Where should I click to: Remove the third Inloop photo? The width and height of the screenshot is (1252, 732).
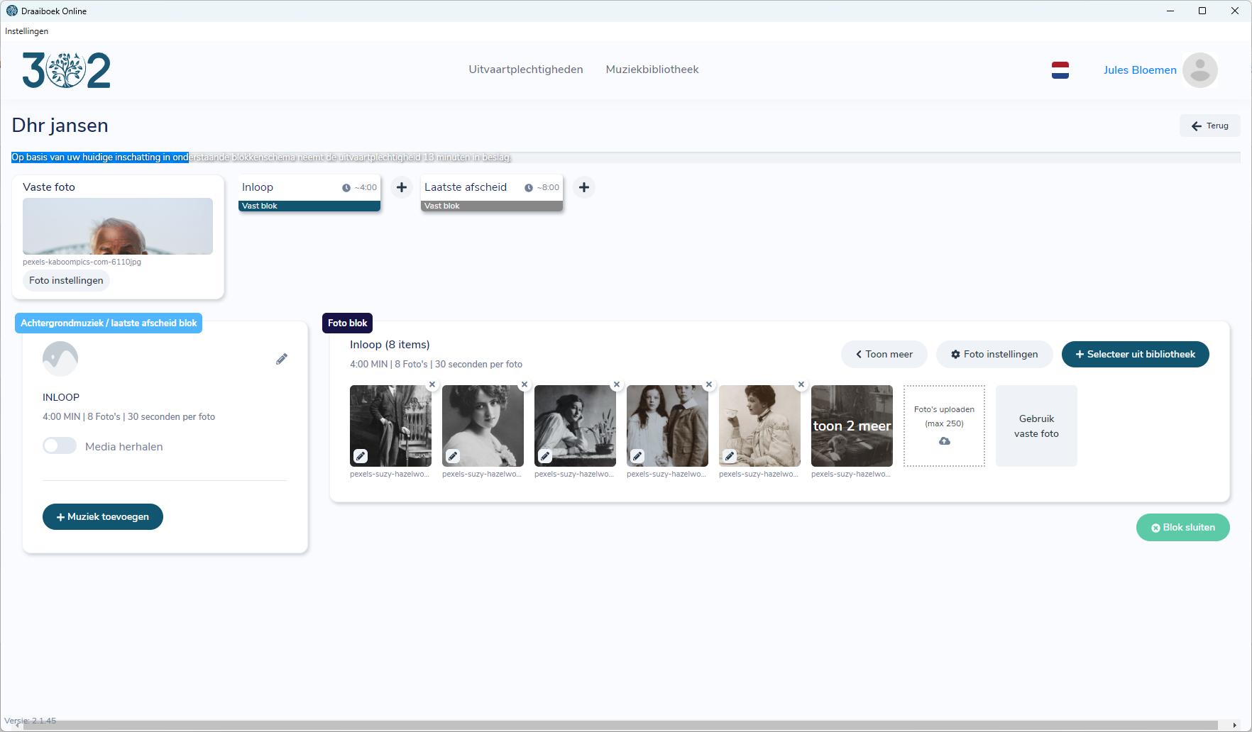(617, 384)
